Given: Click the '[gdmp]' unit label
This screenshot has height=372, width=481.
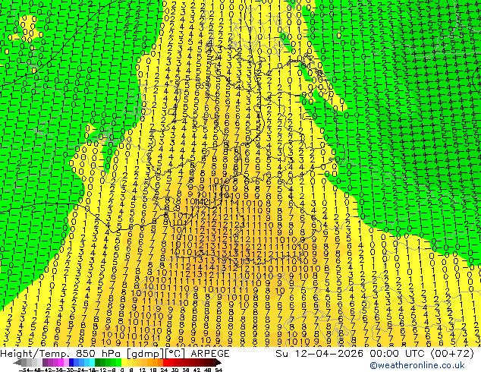Looking at the screenshot, I should pos(143,354).
